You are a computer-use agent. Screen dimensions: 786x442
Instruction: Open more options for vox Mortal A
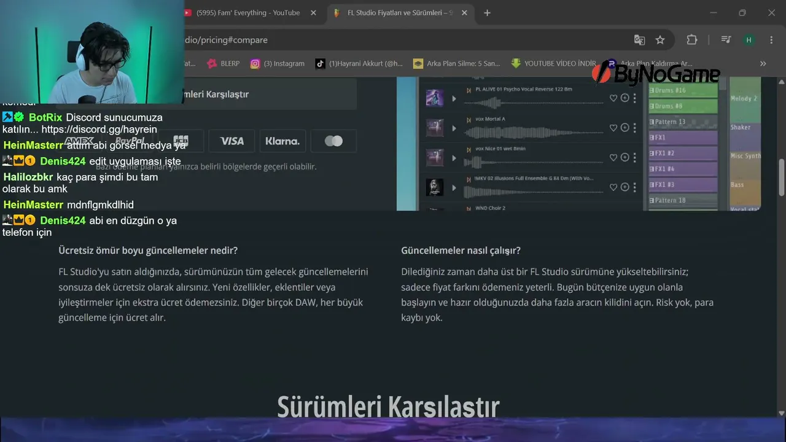tap(634, 128)
